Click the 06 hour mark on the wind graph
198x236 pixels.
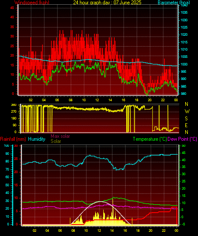coord(57,100)
